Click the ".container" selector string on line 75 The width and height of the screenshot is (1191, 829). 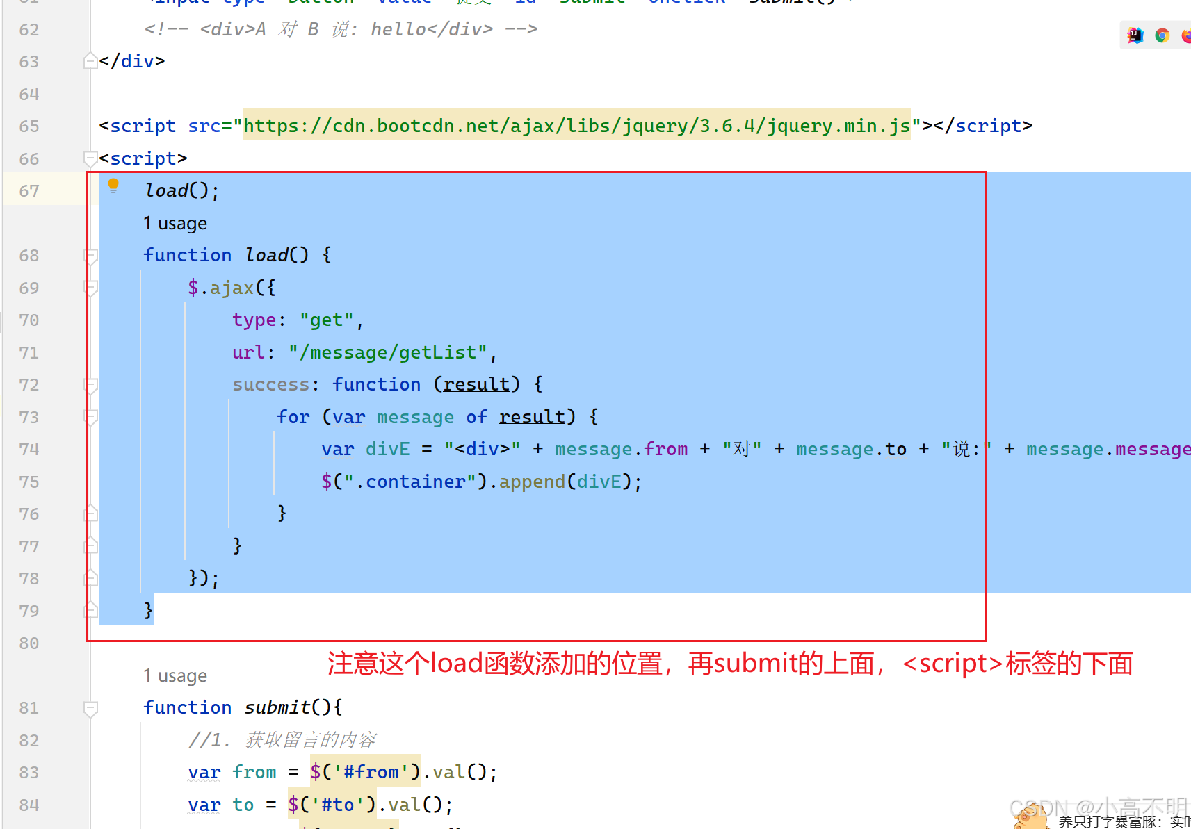point(410,482)
